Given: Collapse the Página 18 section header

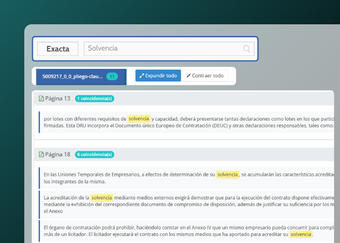Looking at the screenshot, I should click(x=194, y=155).
